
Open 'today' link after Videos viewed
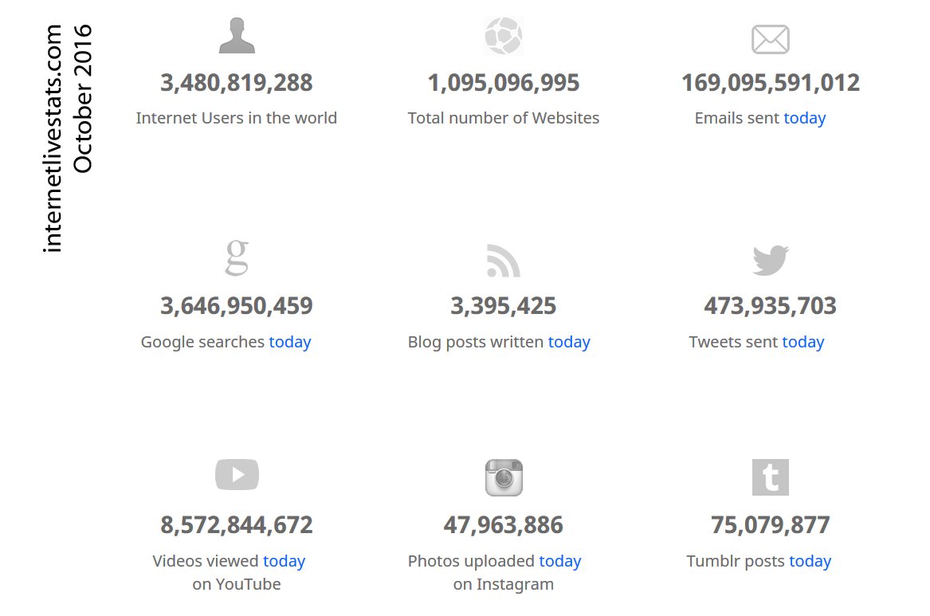[x=284, y=561]
